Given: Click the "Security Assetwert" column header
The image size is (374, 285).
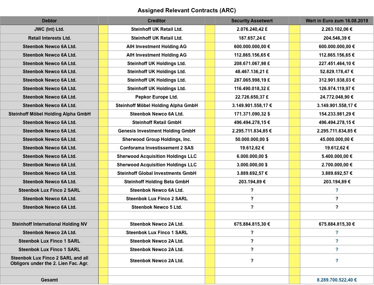Looking at the screenshot, I should [252, 21].
